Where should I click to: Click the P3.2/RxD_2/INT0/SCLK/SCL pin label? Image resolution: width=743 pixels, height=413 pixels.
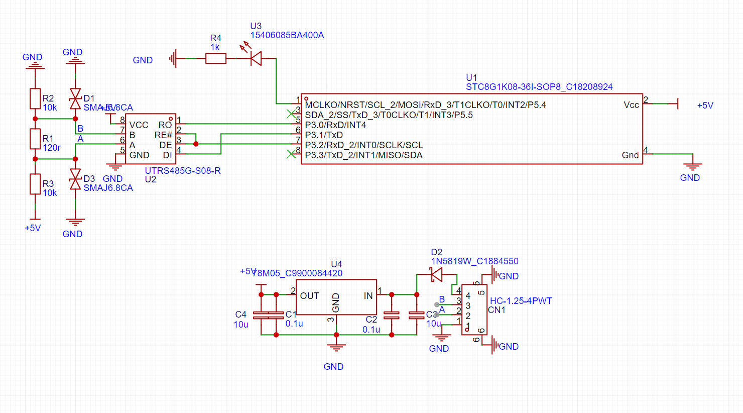(364, 145)
